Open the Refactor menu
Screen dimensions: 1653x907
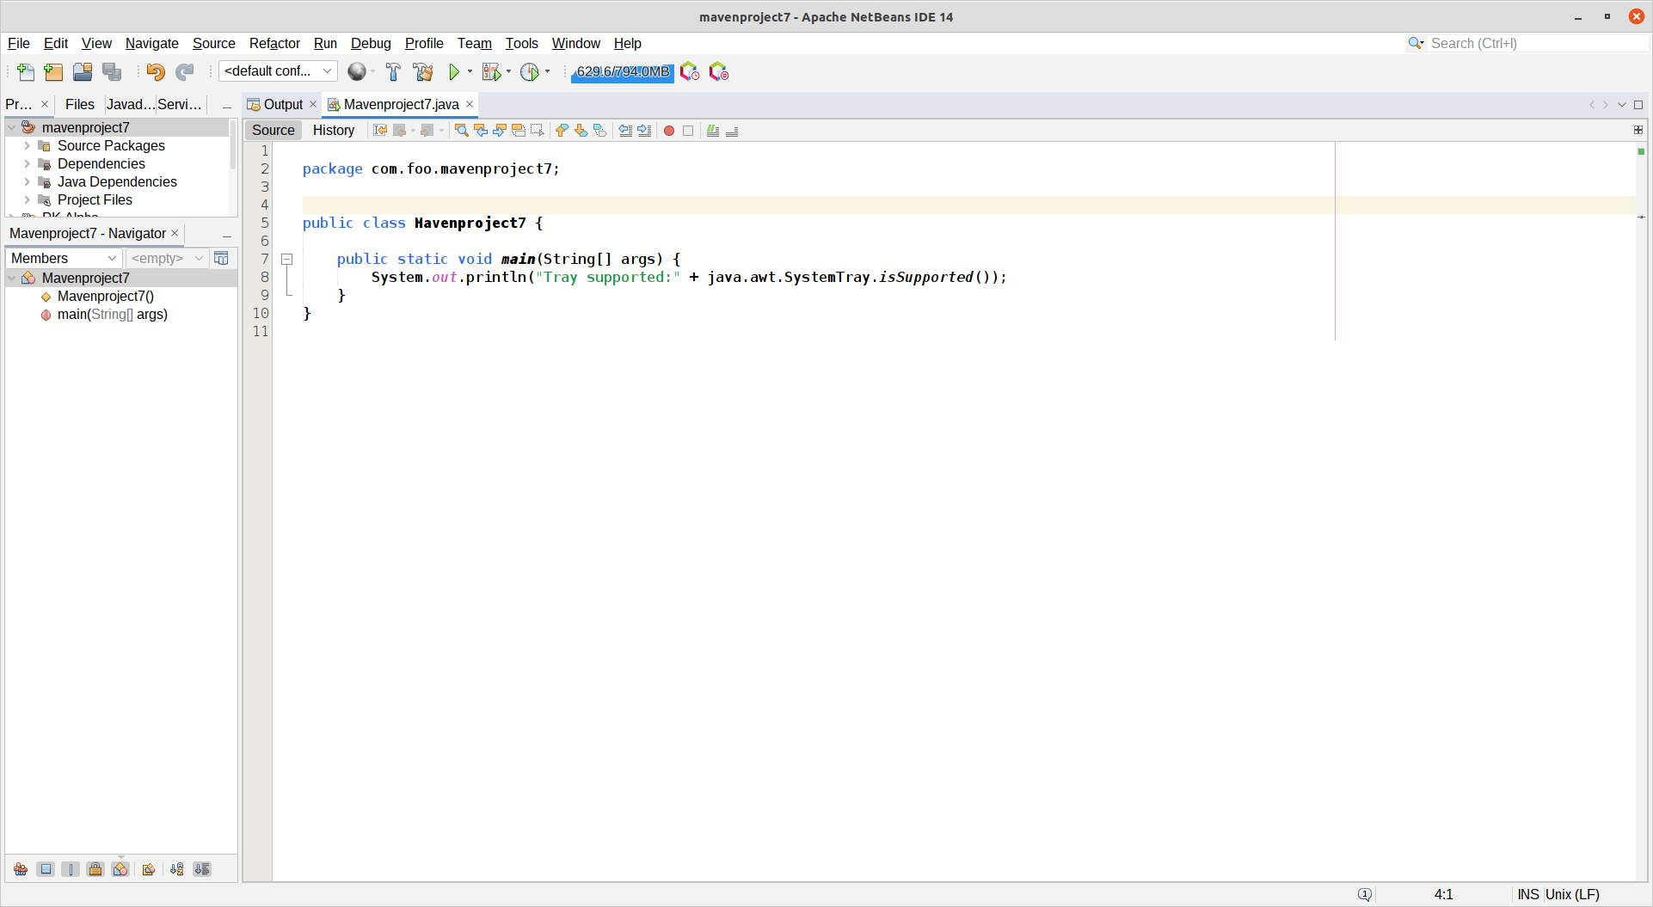click(x=273, y=43)
